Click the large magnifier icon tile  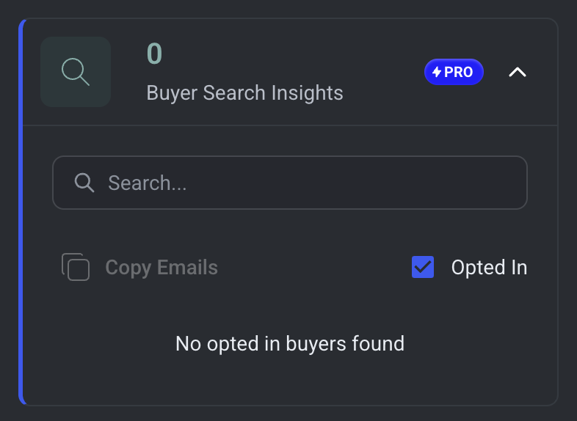point(76,72)
